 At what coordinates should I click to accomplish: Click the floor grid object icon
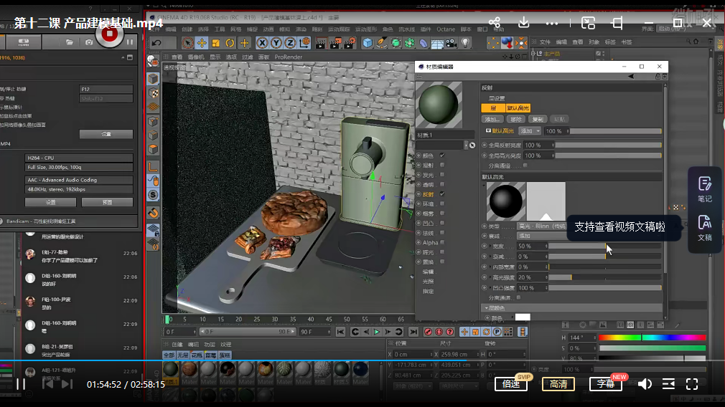437,44
